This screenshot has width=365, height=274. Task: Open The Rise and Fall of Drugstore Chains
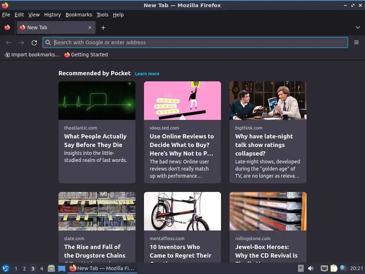coord(94,251)
